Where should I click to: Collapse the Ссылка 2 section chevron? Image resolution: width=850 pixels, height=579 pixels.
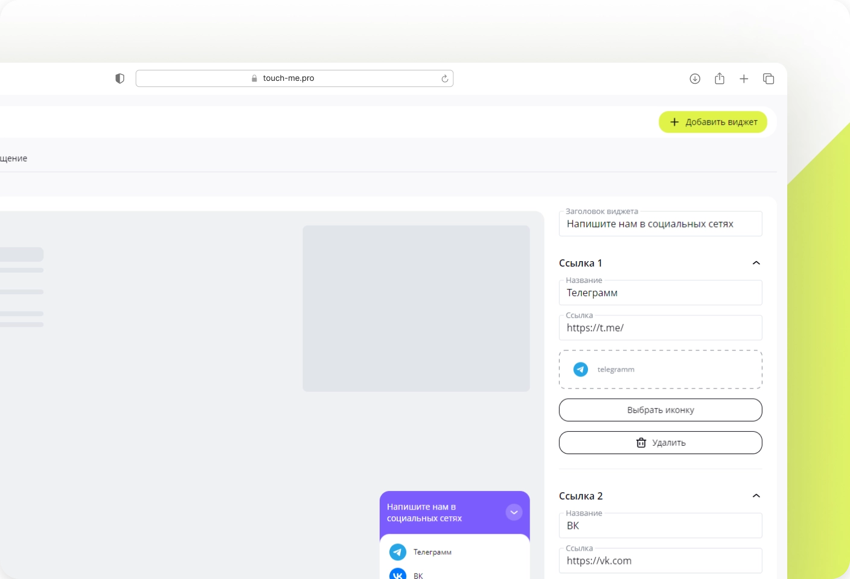[756, 496]
